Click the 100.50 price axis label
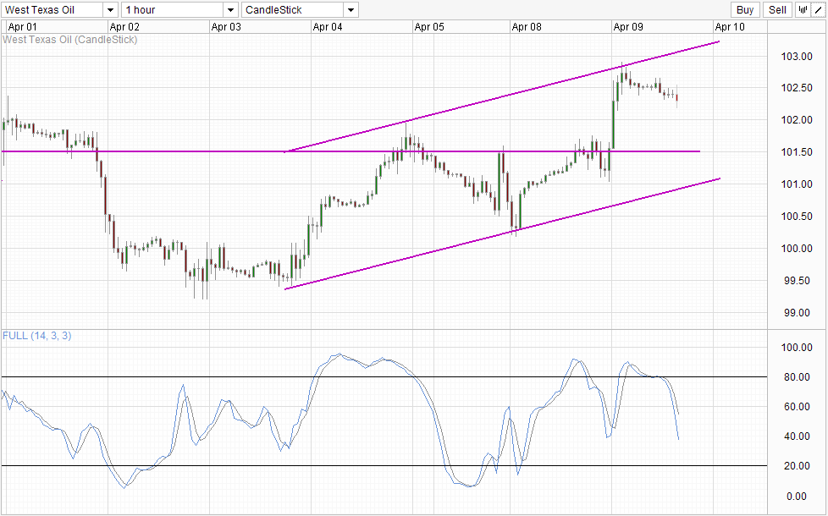Viewport: 828px width, 516px height. pos(797,217)
